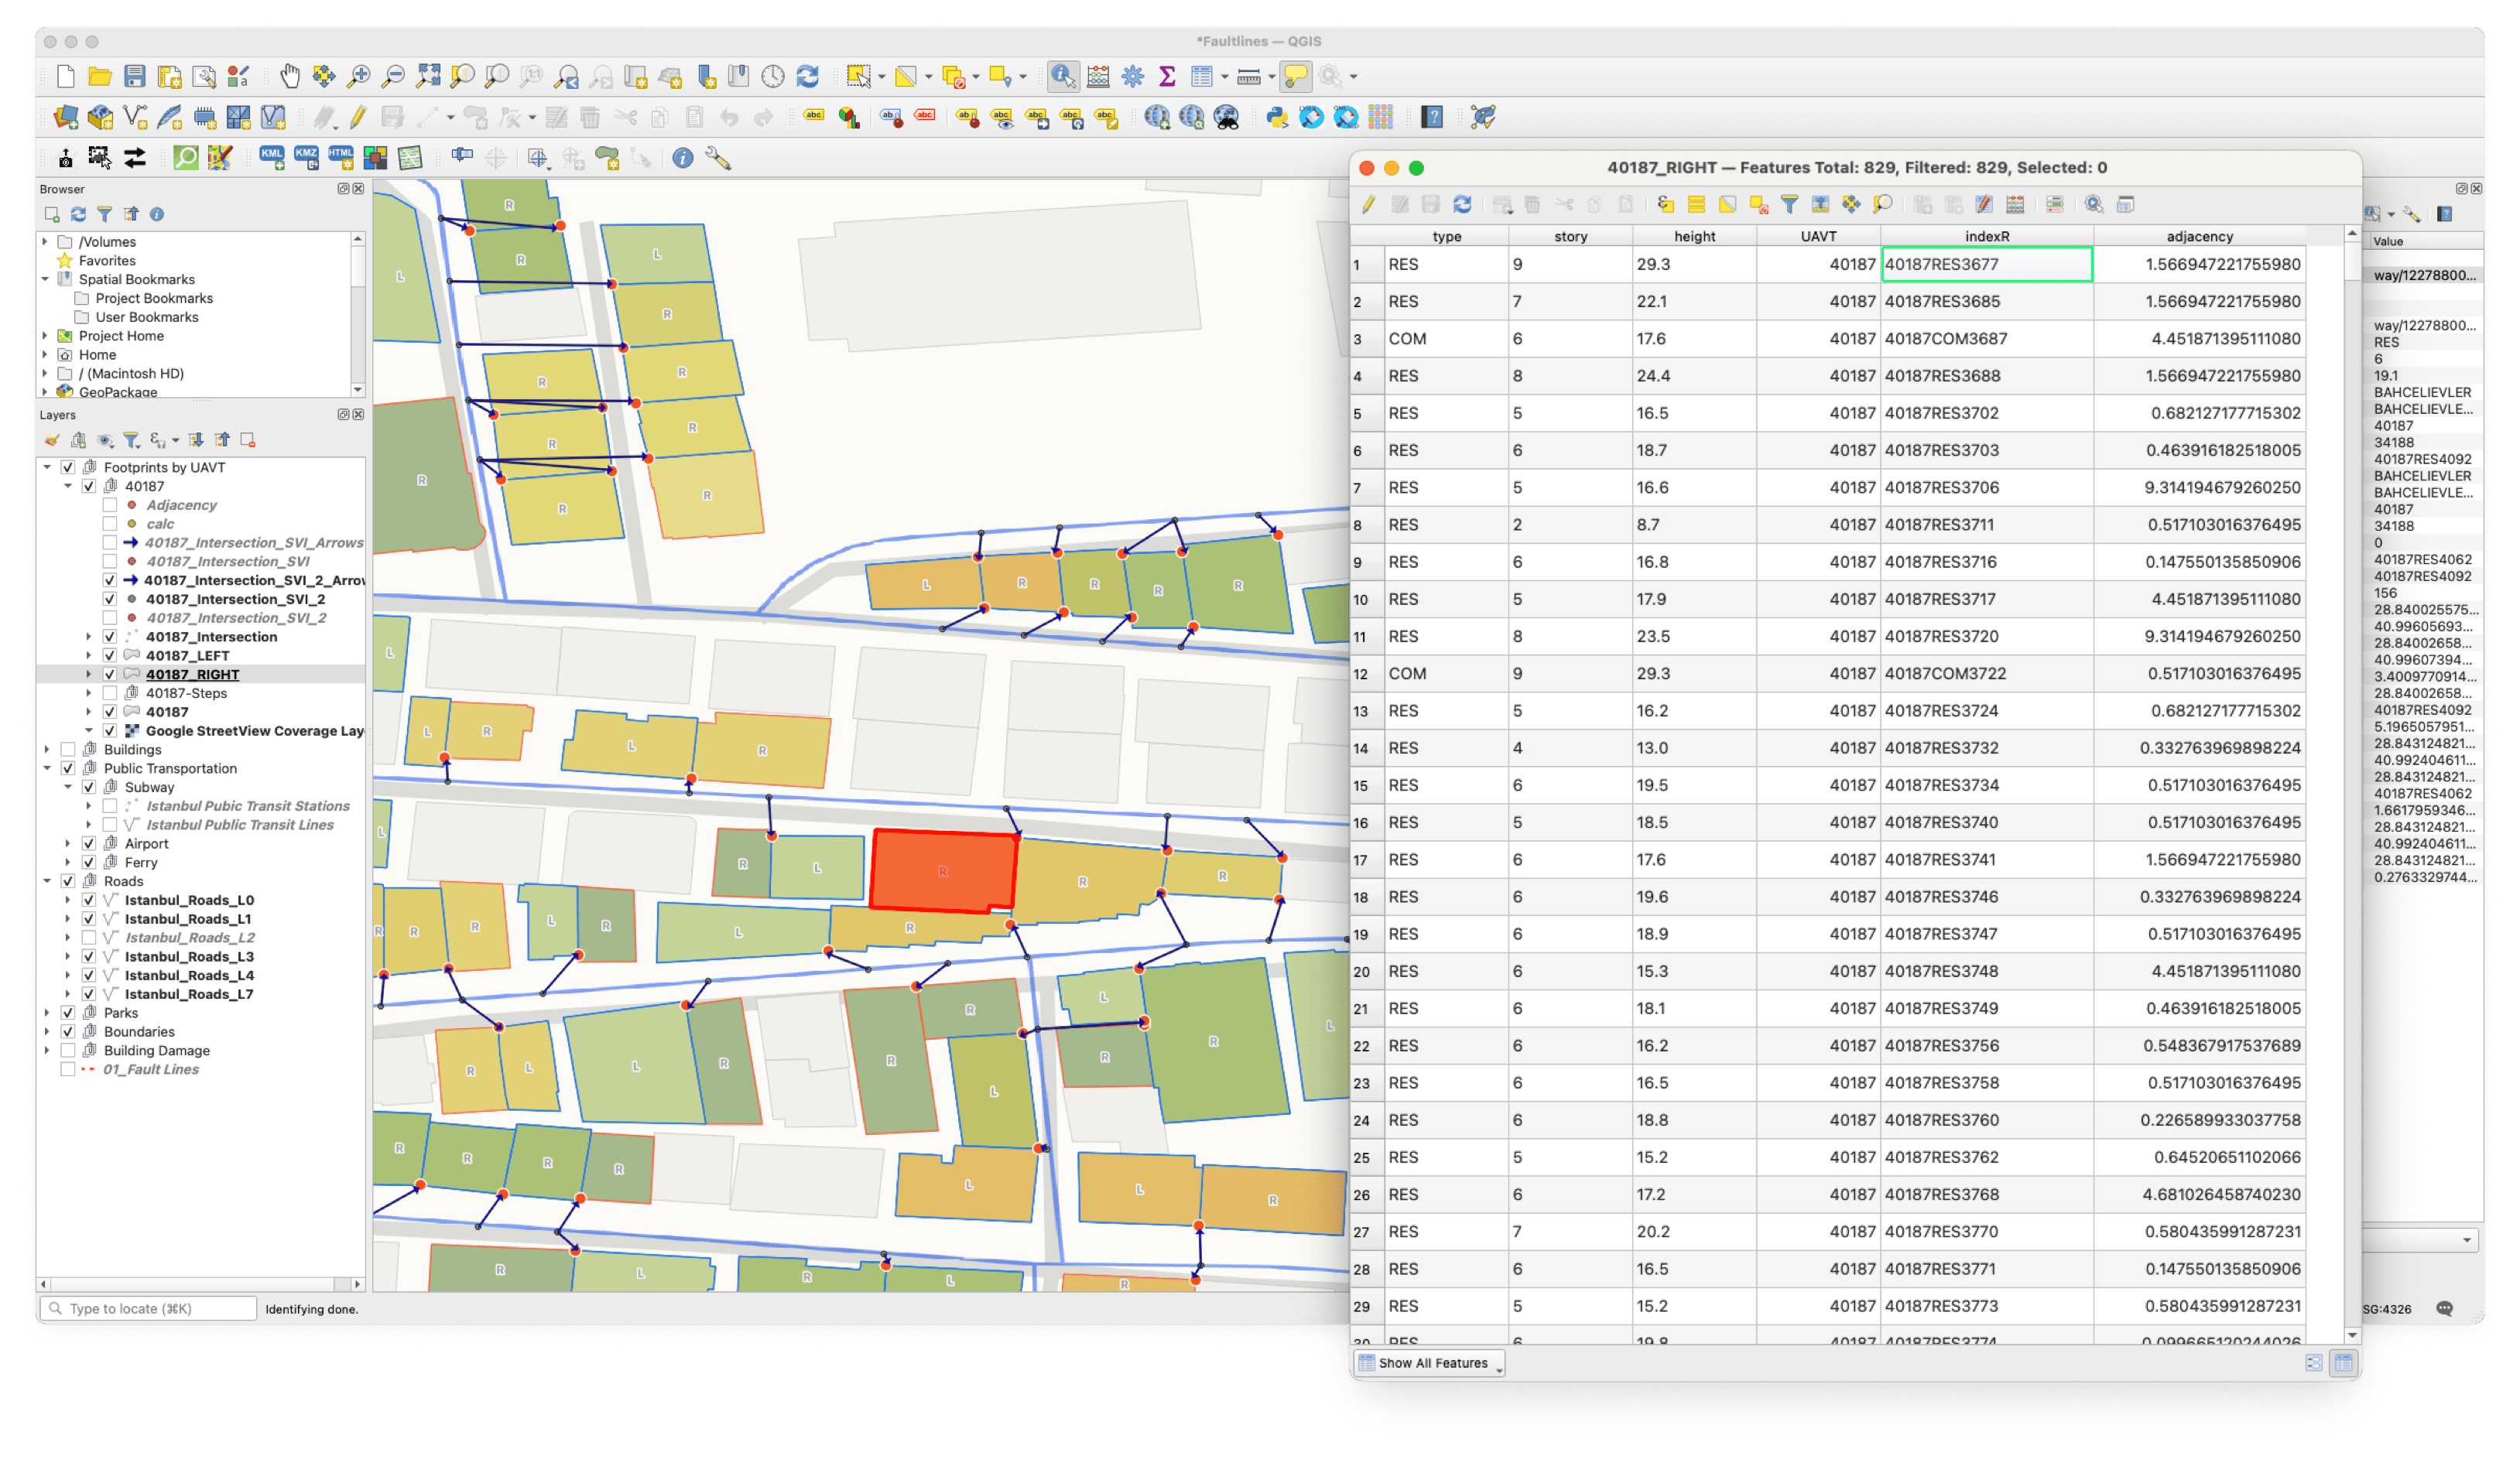Open the Python Console icon
The image size is (2520, 1473).
1276,117
